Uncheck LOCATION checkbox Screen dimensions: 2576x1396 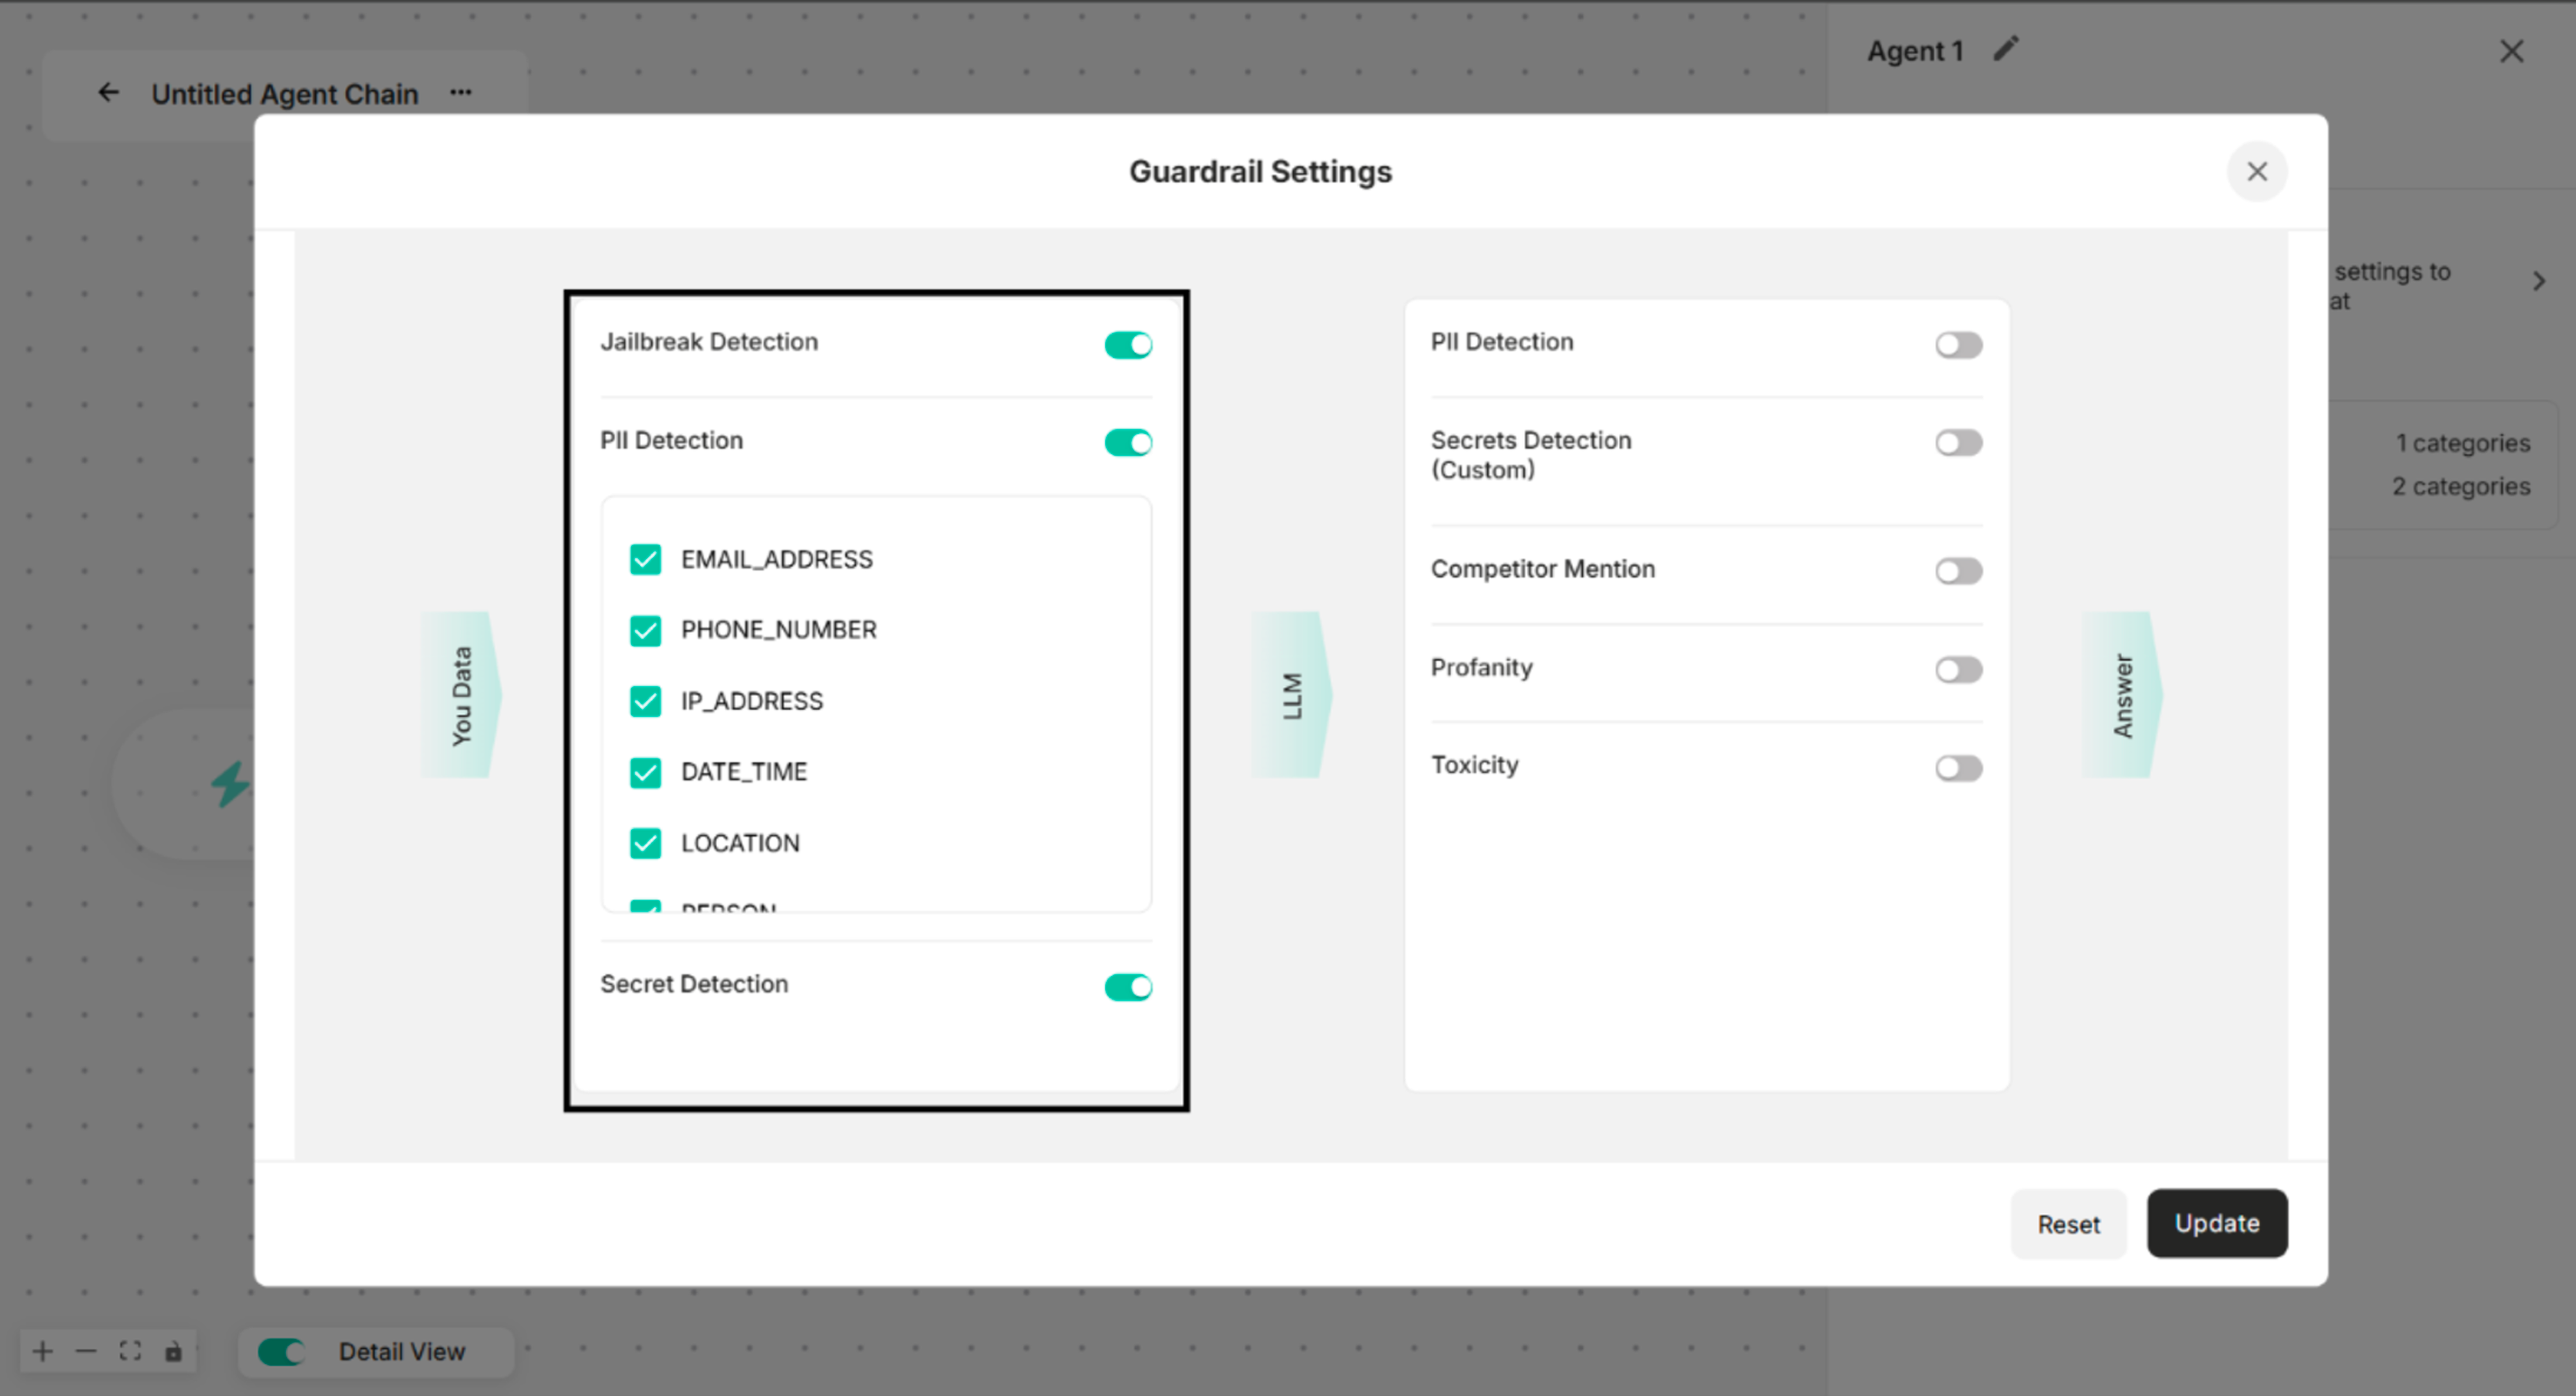coord(645,843)
